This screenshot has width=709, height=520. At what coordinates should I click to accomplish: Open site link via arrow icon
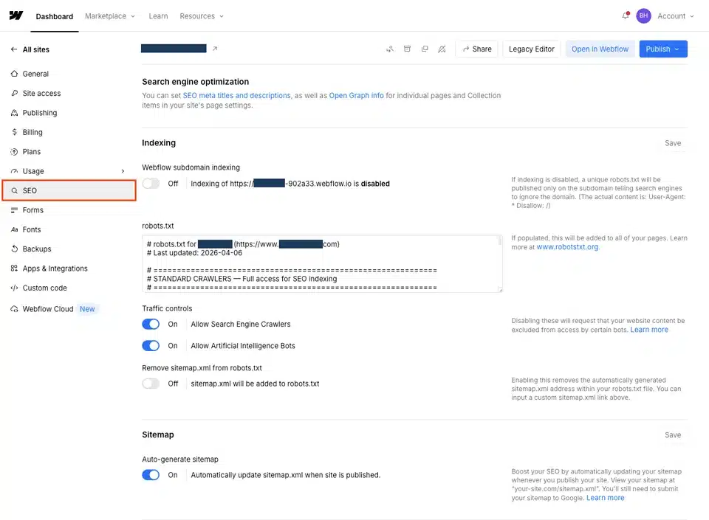(215, 49)
